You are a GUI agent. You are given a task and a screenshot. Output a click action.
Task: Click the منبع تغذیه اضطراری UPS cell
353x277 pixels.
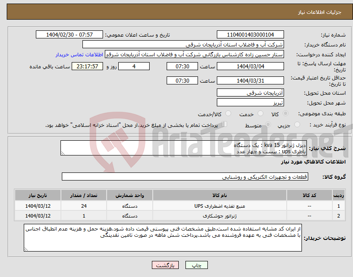(x=220, y=206)
